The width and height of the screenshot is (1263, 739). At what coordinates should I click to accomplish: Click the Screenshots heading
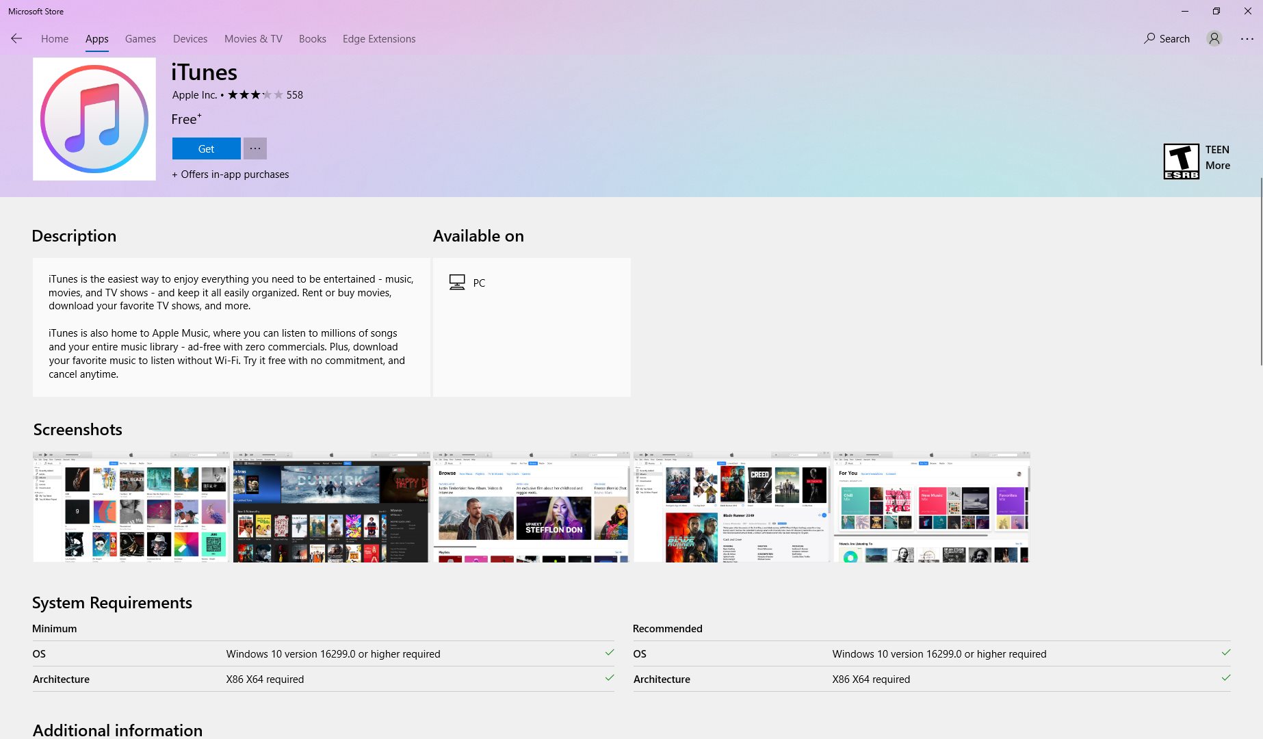pos(78,430)
